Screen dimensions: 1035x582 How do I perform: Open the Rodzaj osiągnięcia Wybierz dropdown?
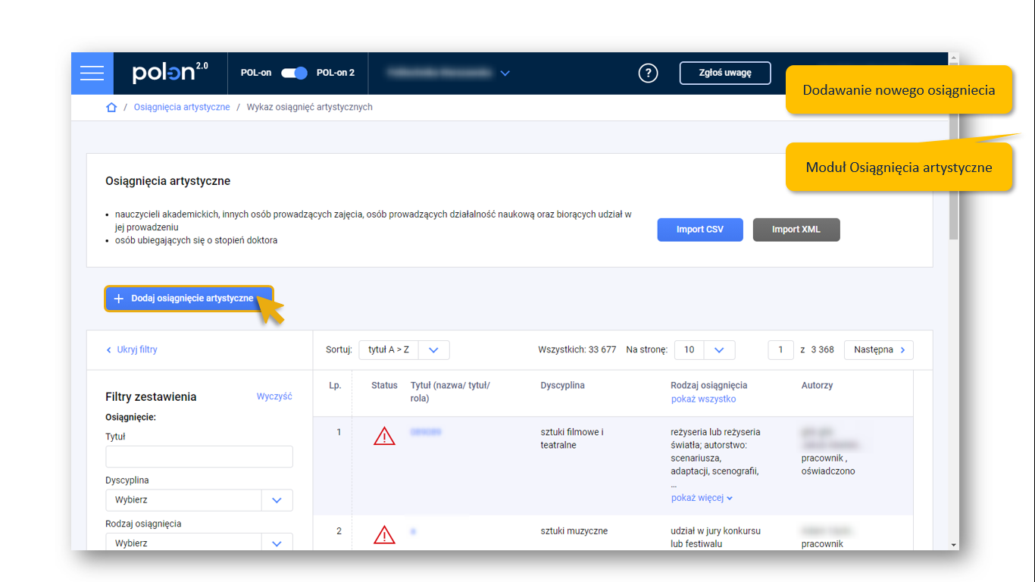[x=199, y=543]
